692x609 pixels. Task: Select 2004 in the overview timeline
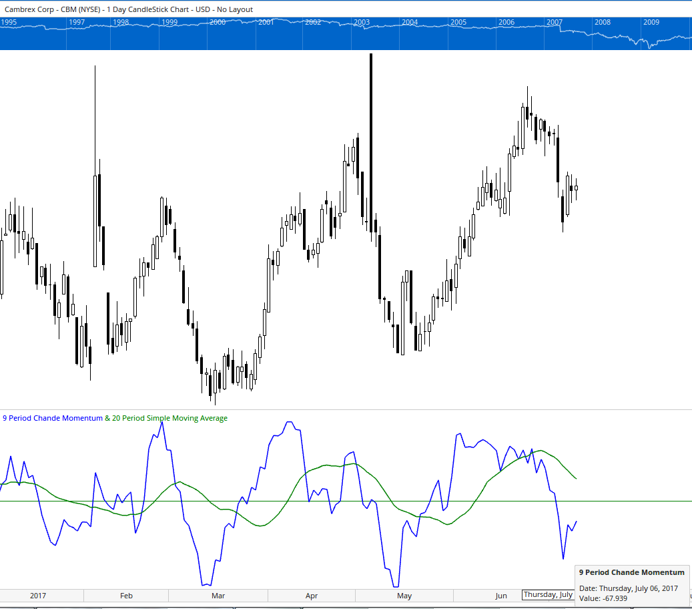410,22
